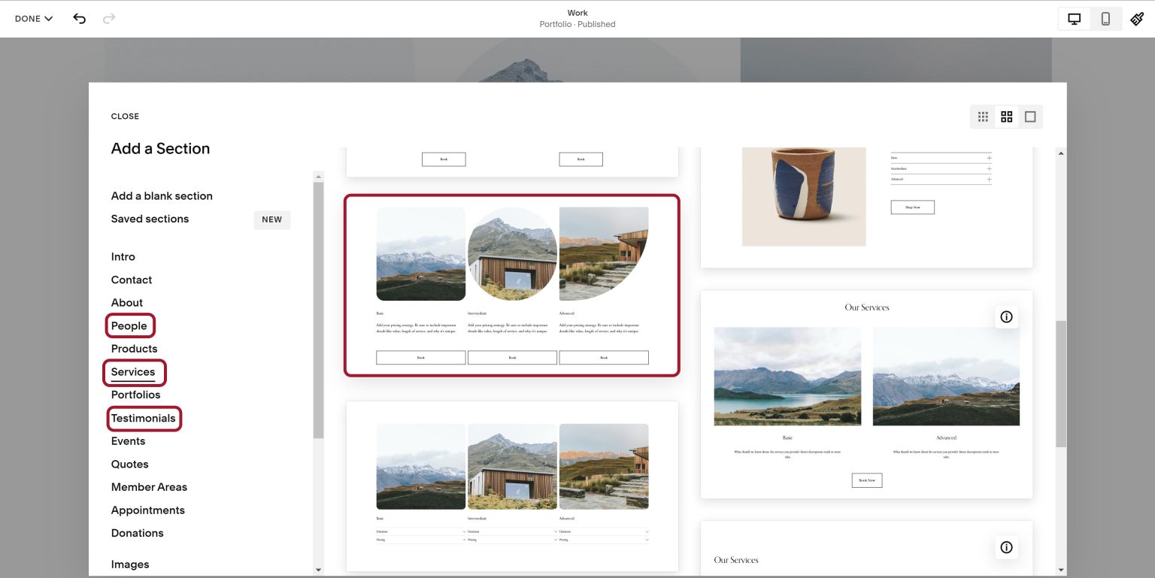The image size is (1155, 578).
Task: Click the info icon on the bottom Our Services section
Action: point(1006,547)
